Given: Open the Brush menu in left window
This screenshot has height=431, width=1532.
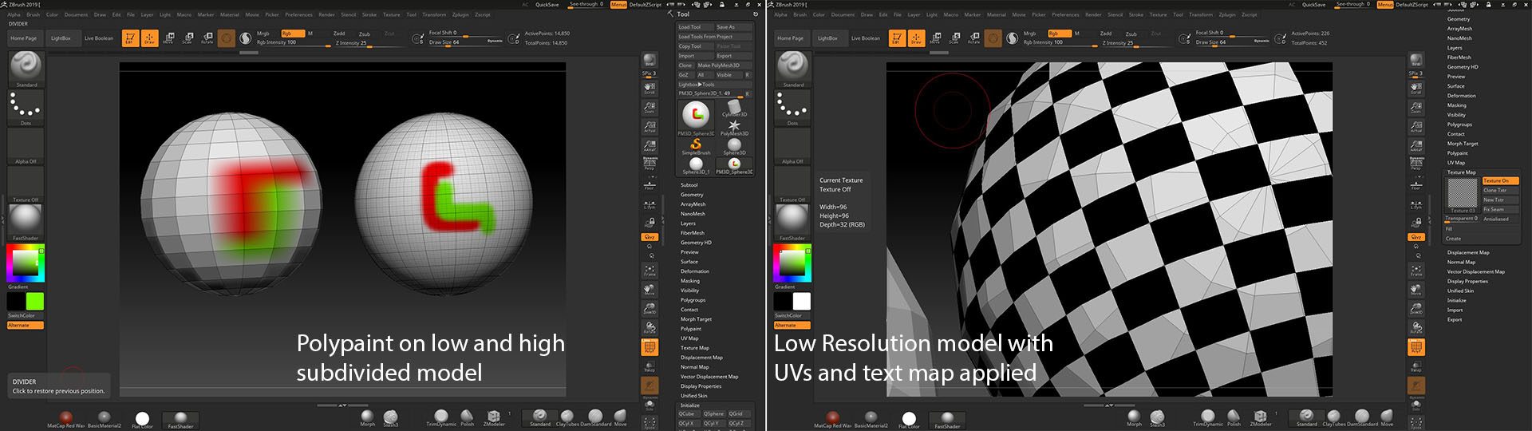Looking at the screenshot, I should pyautogui.click(x=33, y=14).
